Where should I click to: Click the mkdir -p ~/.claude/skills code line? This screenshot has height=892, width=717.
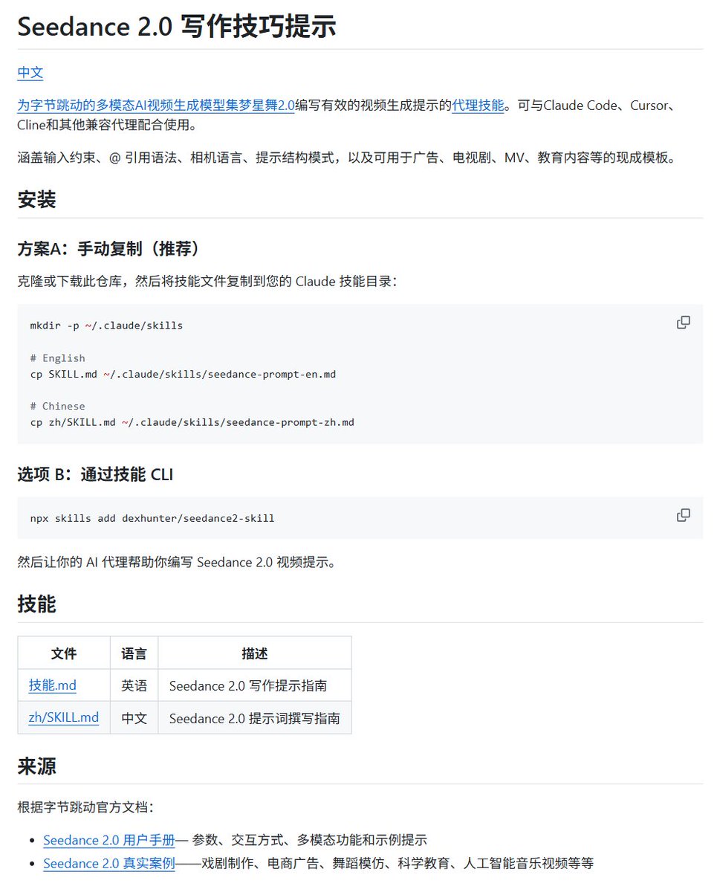[106, 326]
